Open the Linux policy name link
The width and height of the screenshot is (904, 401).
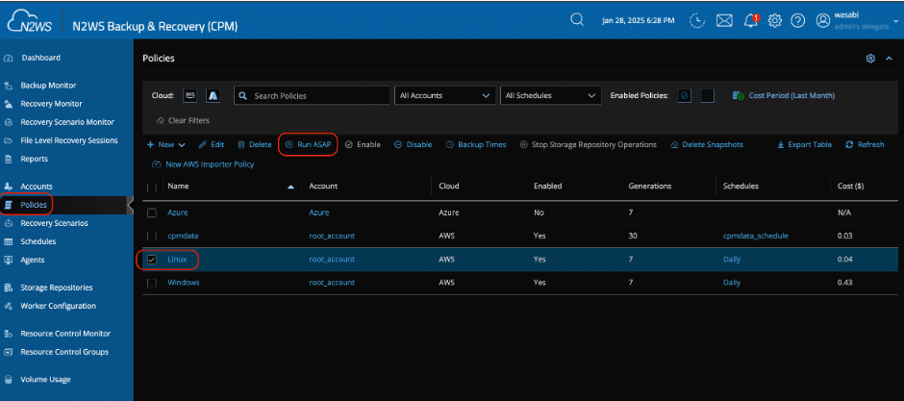tap(178, 260)
